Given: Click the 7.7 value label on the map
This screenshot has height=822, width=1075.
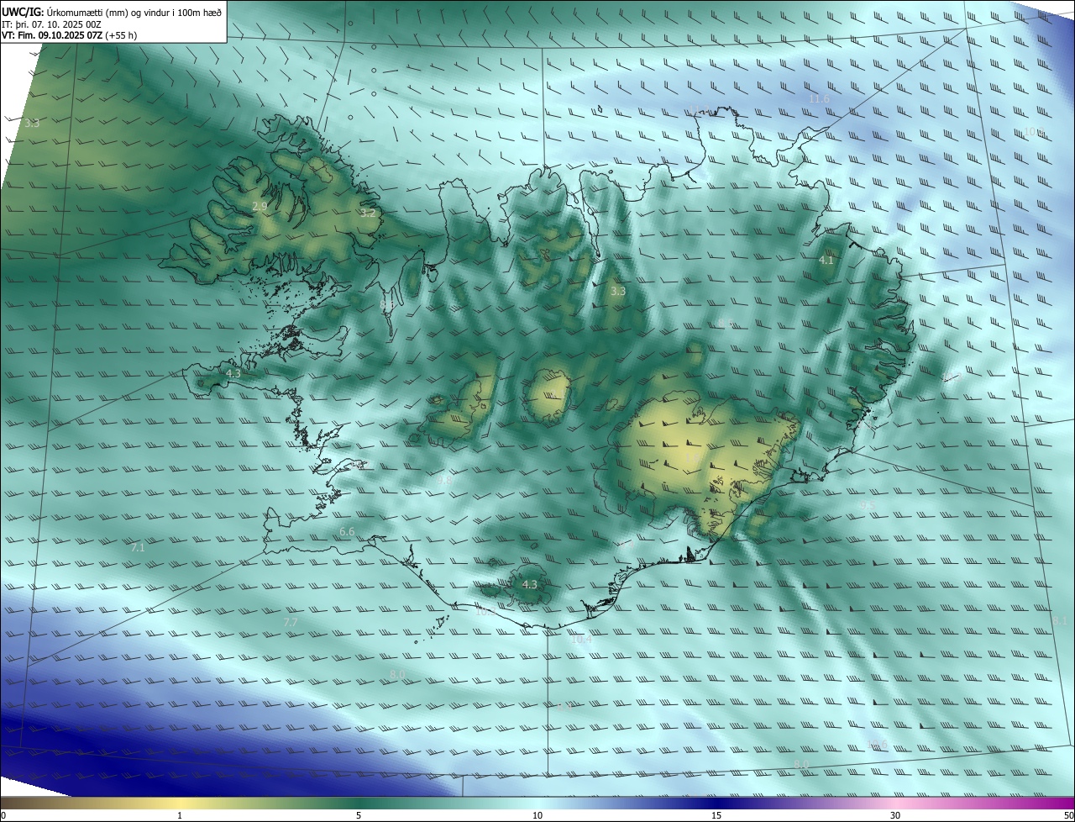Looking at the screenshot, I should 290,623.
